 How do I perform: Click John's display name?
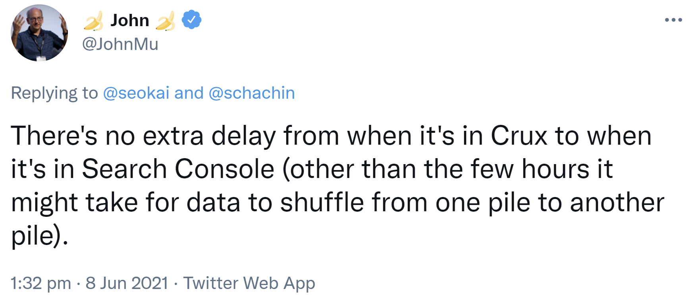point(130,20)
